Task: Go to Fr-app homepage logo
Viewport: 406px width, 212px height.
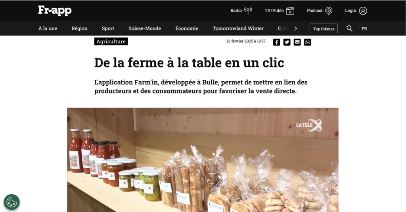Action: [55, 11]
